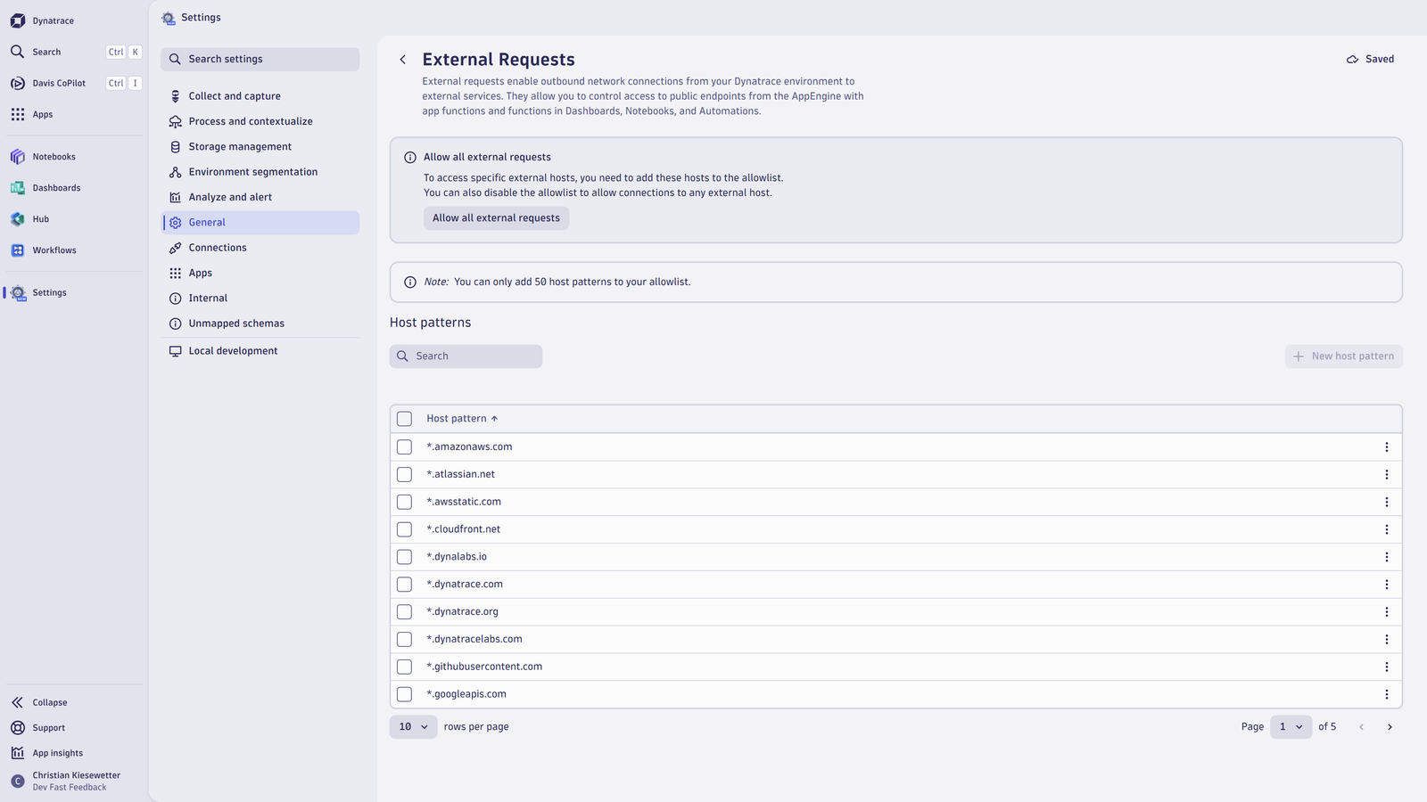1427x802 pixels.
Task: Go to the next page arrow
Action: click(1390, 727)
